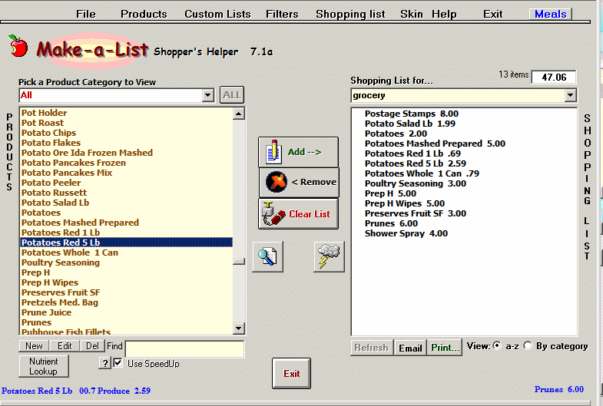Open the Filters menu
This screenshot has height=406, width=603.
[282, 15]
